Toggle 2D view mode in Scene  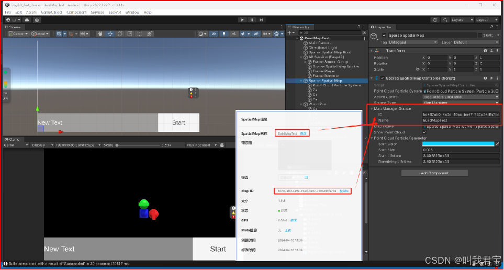click(214, 33)
